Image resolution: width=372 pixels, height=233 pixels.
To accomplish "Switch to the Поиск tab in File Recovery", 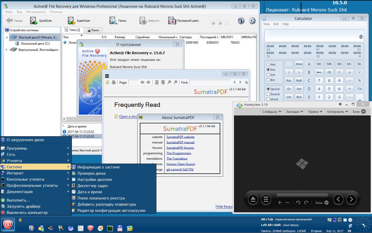I will 93,30.
